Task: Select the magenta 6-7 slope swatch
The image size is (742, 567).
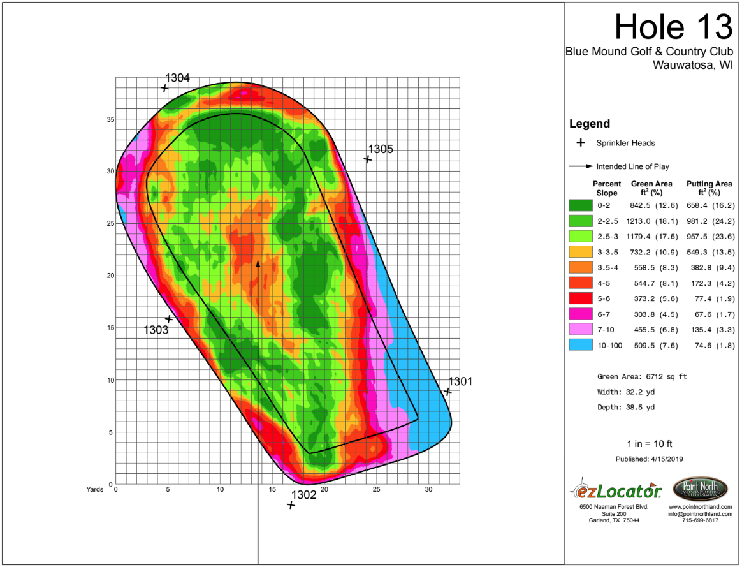Action: tap(581, 314)
